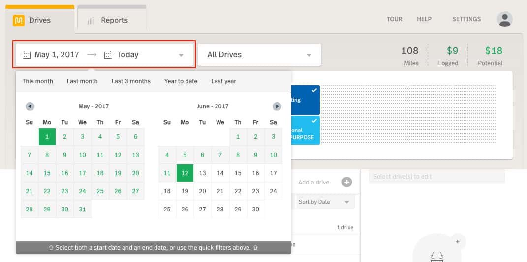Select May 7 in the calendar
527x262 pixels.
pyautogui.click(x=29, y=155)
